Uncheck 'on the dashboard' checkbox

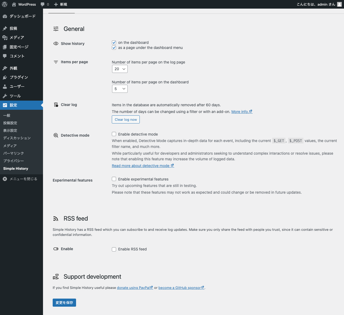coord(114,43)
